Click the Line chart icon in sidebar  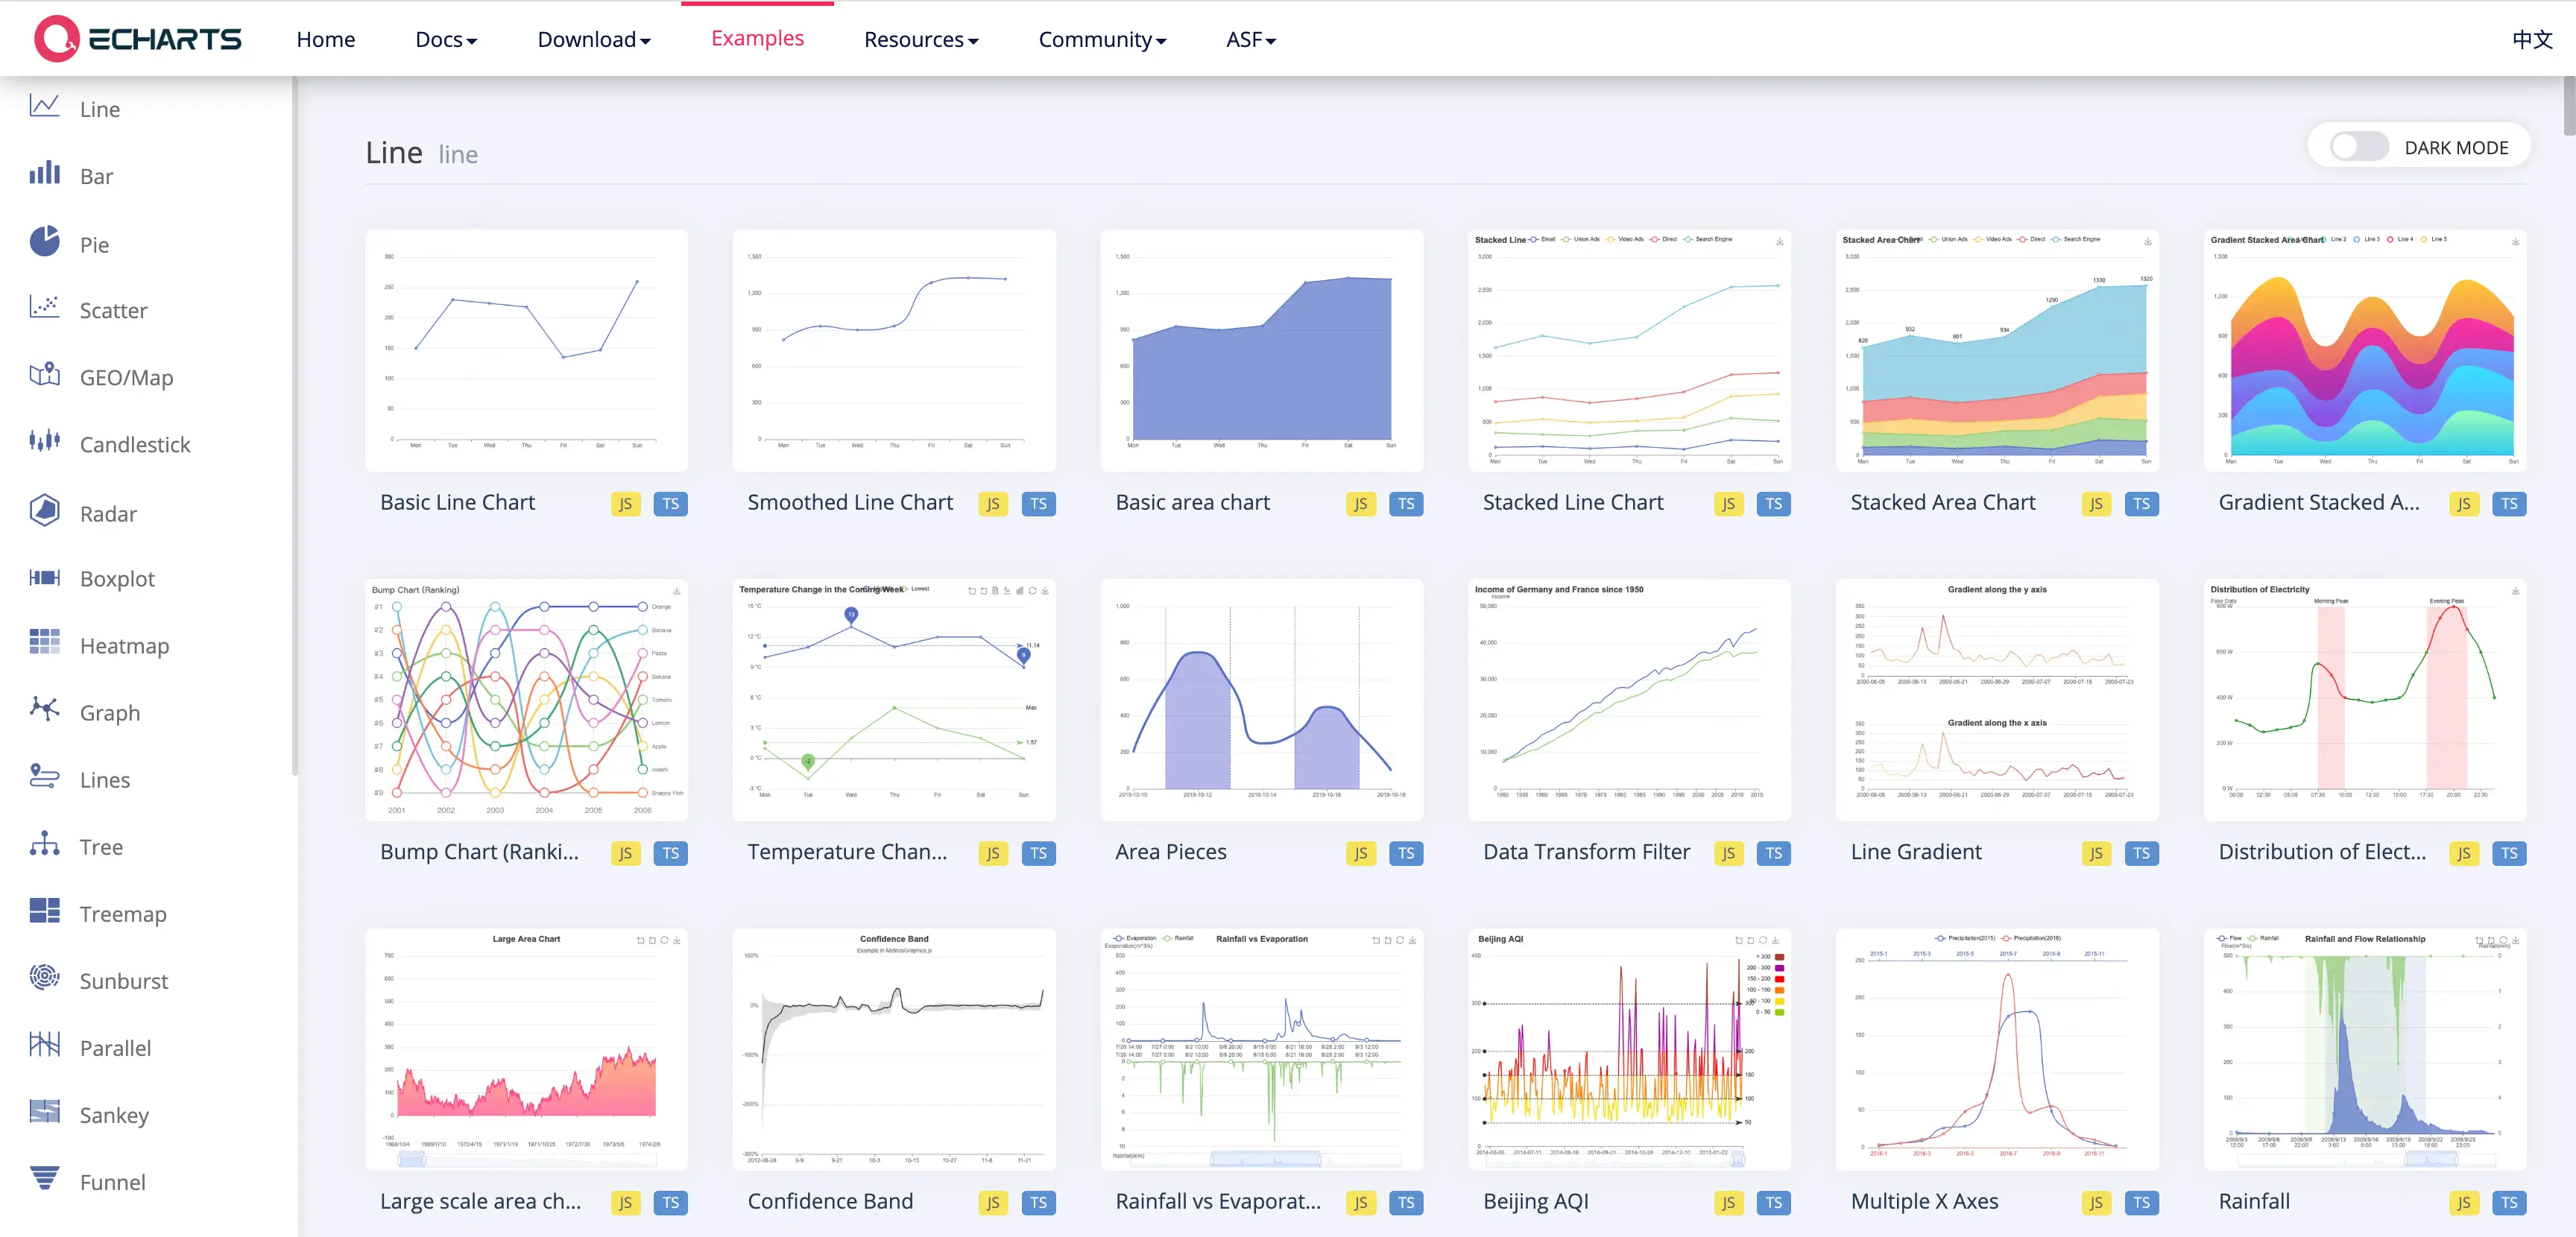(44, 106)
